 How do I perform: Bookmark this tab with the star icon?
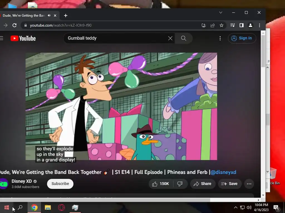[x=221, y=25]
